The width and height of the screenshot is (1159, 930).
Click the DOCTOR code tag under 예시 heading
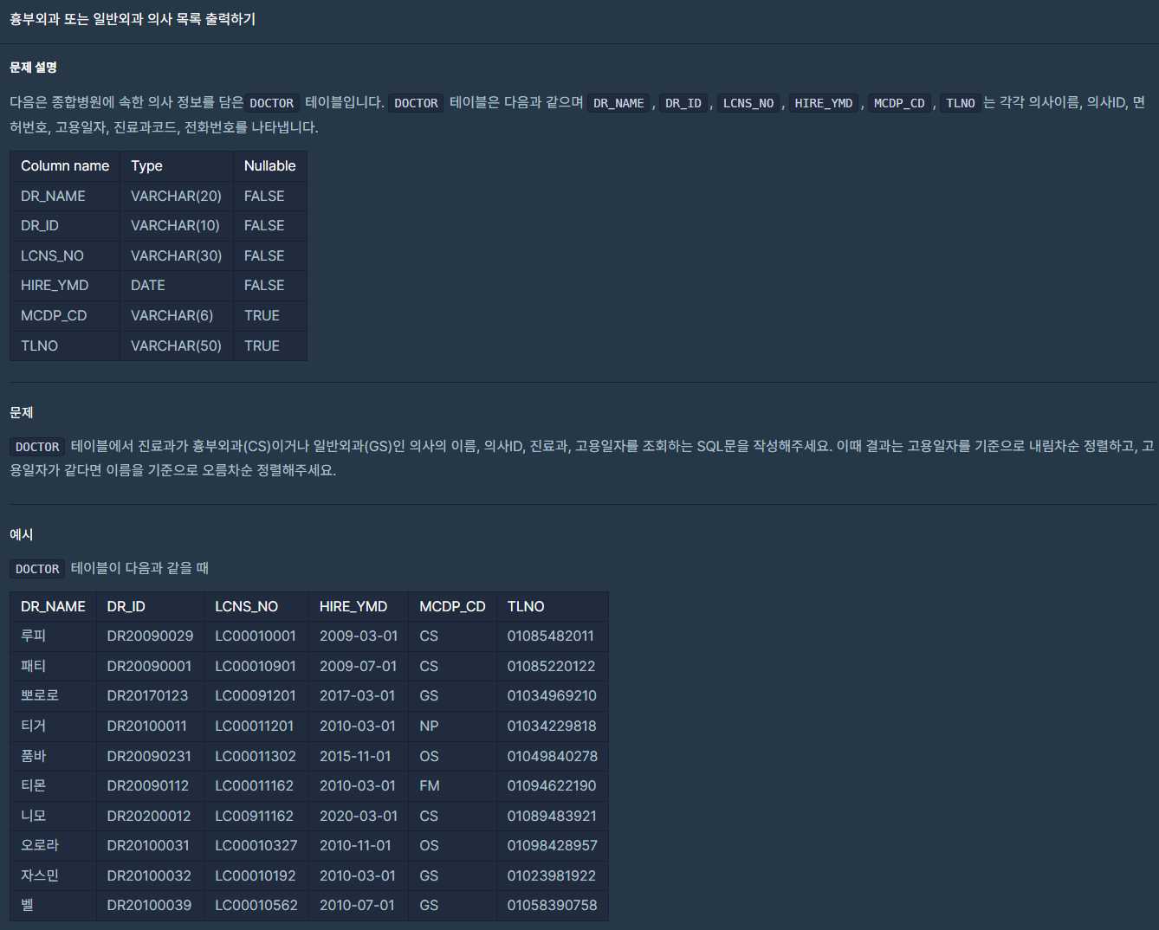click(37, 569)
